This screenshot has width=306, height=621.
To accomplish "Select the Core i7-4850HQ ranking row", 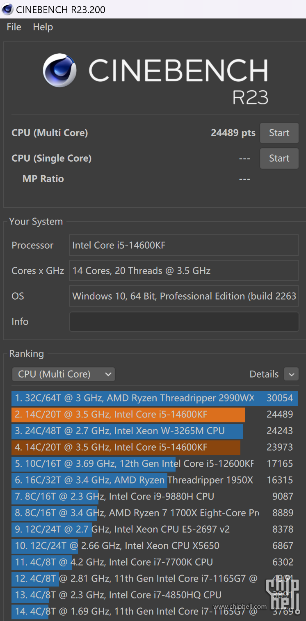I will 155,595.
